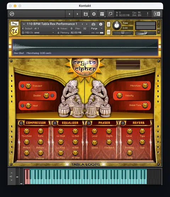This screenshot has height=197, width=170.
Task: Click the Native Instruments NI logo
Action: pos(157,14)
